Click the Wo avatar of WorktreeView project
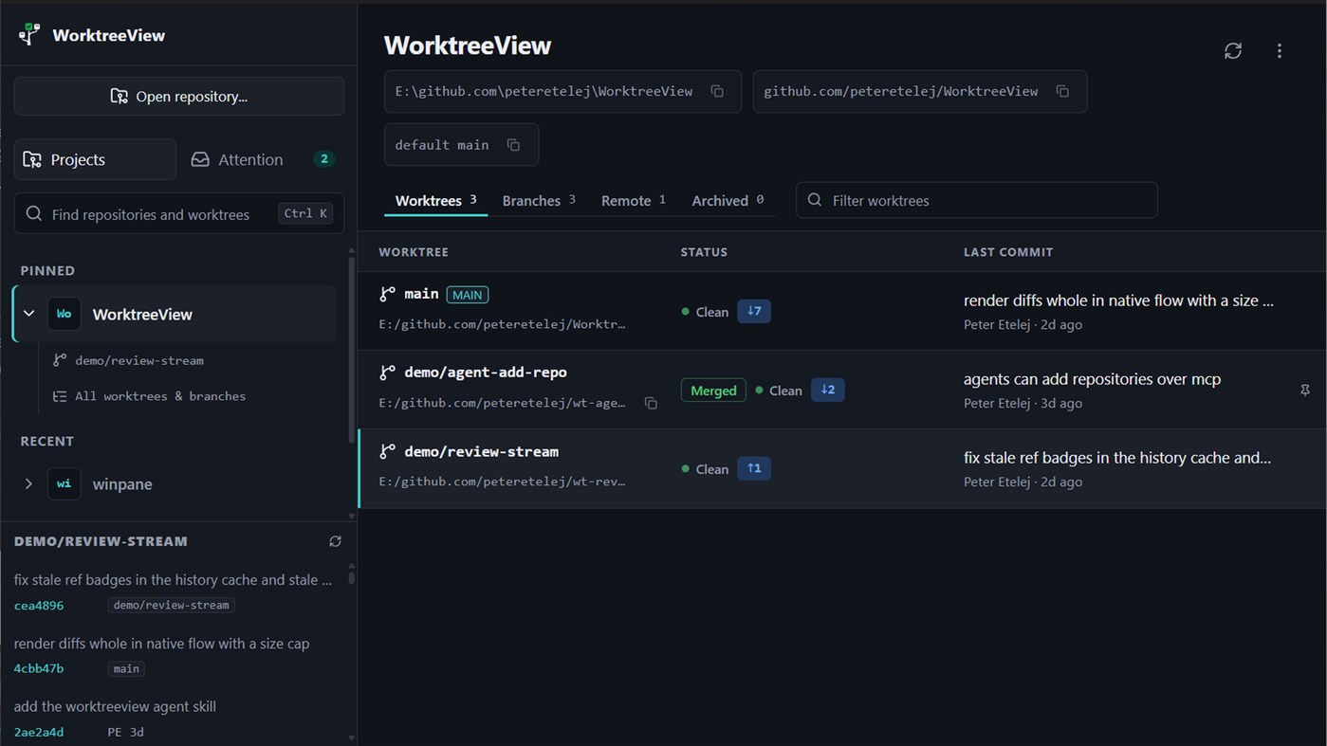The height and width of the screenshot is (746, 1327). point(64,314)
